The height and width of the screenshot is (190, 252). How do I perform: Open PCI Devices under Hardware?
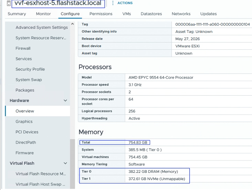(x=27, y=132)
